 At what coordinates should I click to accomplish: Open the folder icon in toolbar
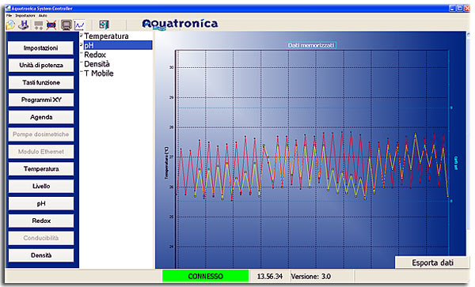10,25
